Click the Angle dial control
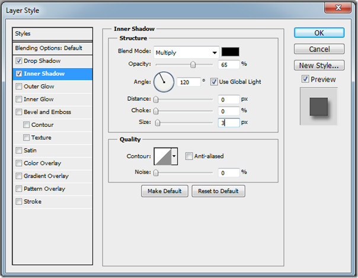This screenshot has width=358, height=278. (x=164, y=82)
